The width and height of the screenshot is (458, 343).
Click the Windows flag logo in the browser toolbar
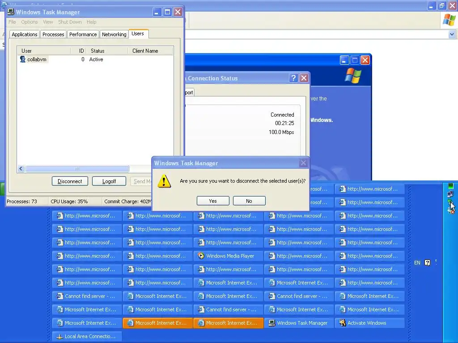click(449, 20)
